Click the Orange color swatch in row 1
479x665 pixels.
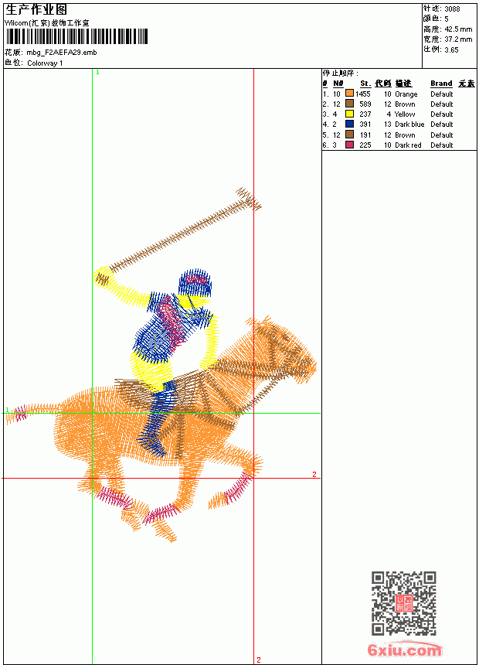pyautogui.click(x=349, y=94)
